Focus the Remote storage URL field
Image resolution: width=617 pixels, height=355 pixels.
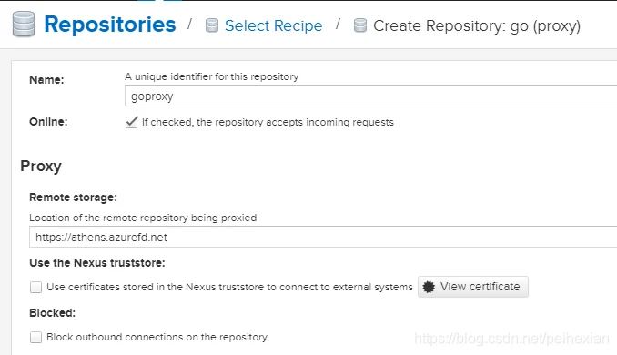pos(323,237)
